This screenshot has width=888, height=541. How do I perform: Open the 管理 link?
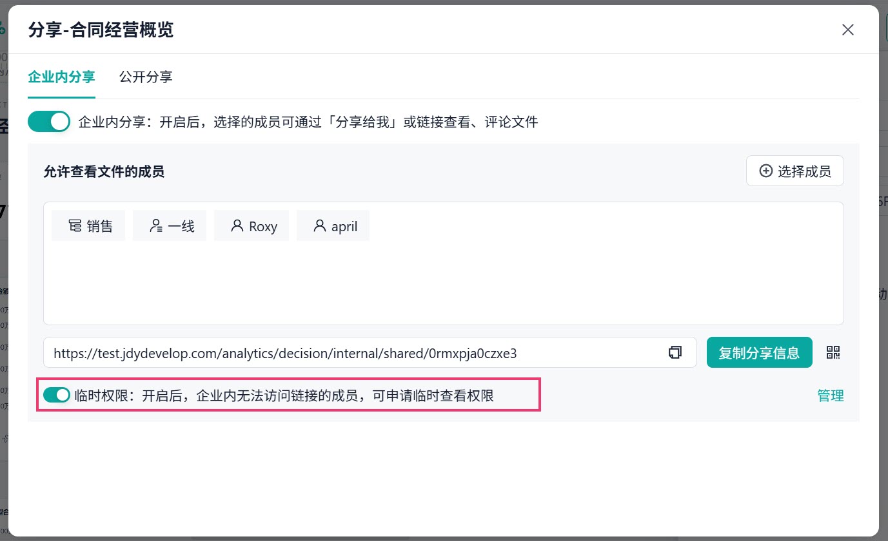831,395
